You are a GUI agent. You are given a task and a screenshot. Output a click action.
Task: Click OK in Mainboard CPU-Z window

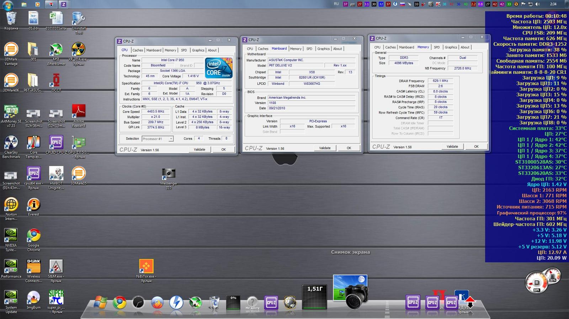tap(349, 148)
